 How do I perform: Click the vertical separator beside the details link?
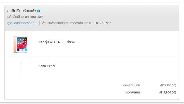click(x=39, y=23)
